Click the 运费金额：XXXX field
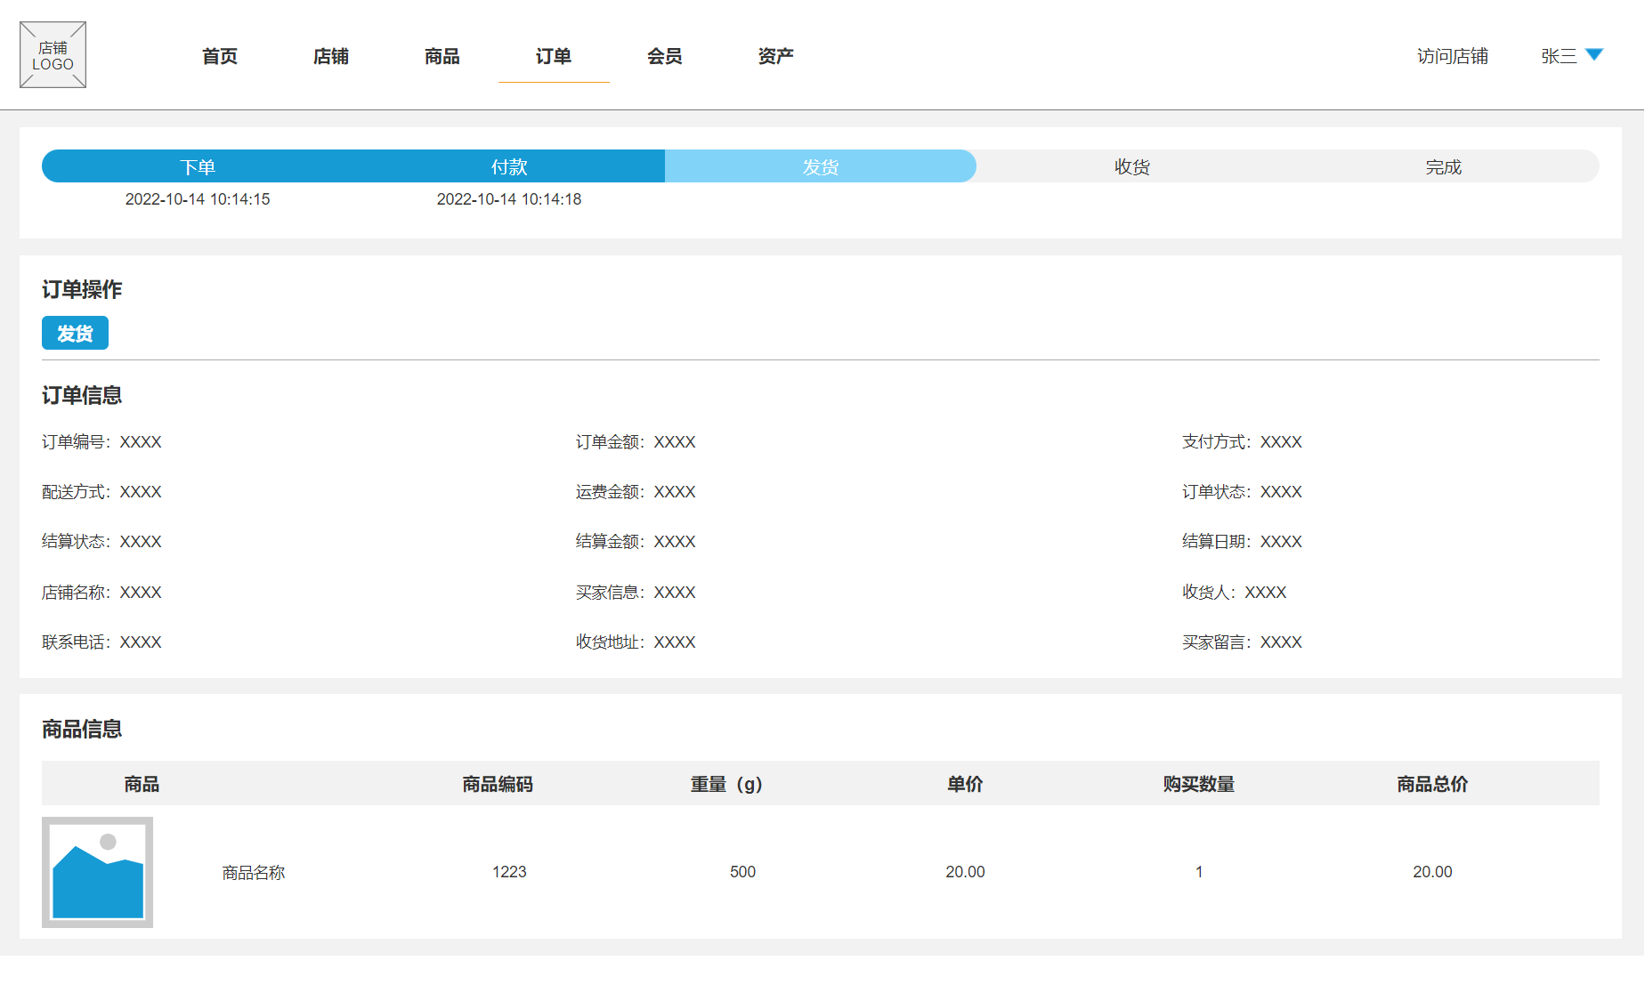This screenshot has height=1001, width=1645. (x=636, y=492)
